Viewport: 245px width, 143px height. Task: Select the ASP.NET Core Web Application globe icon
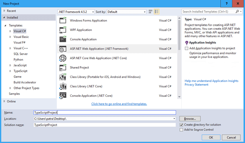[63, 58]
